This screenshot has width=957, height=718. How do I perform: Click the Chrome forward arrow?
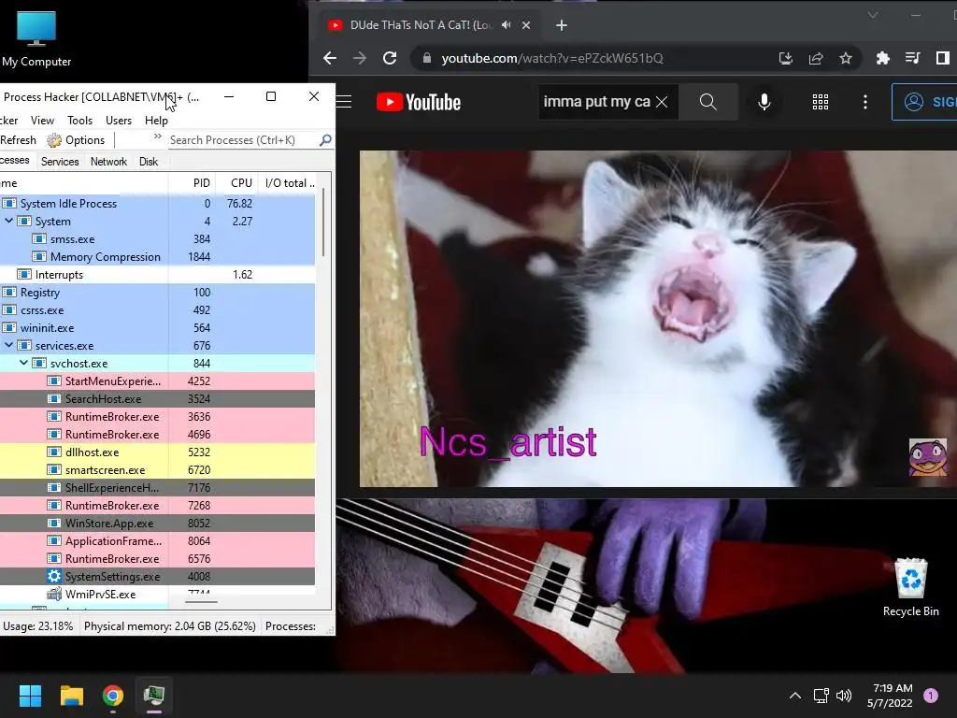(x=360, y=58)
